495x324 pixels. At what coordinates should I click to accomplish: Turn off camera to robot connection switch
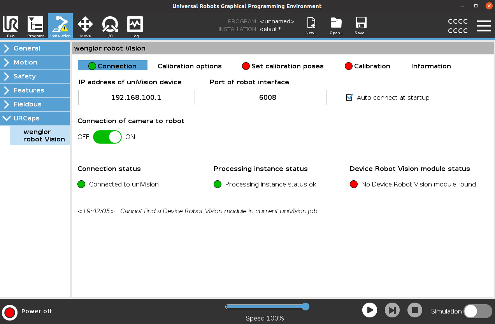107,137
